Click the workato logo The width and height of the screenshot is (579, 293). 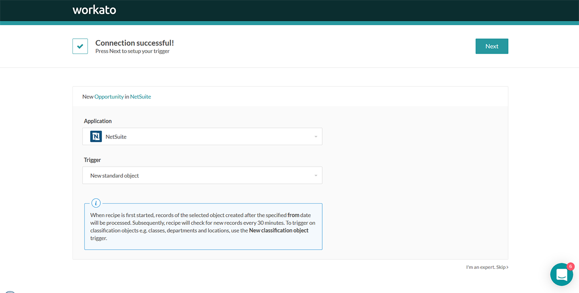pos(94,10)
